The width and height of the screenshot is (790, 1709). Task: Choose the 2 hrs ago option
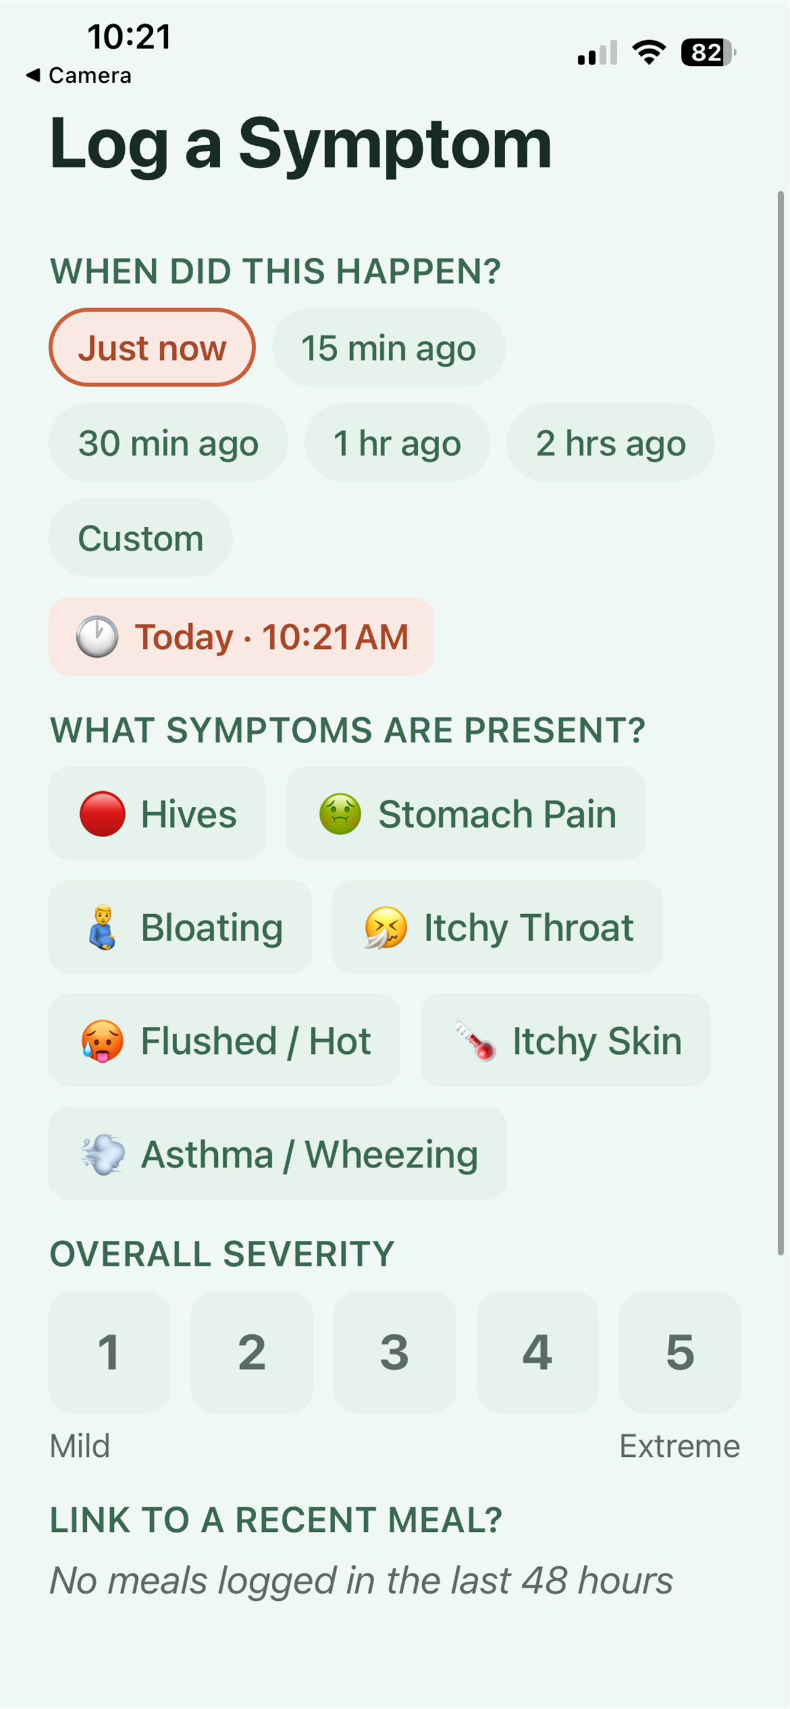pyautogui.click(x=610, y=442)
